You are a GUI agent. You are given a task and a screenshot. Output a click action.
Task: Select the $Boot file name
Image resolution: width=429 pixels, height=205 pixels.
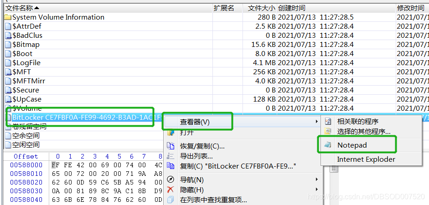[22, 54]
